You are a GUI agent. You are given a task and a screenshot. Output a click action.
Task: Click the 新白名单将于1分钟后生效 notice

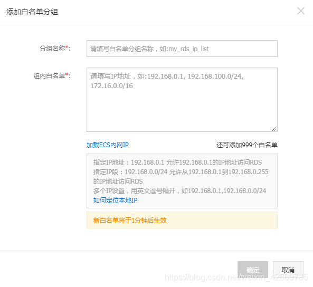[182, 220]
